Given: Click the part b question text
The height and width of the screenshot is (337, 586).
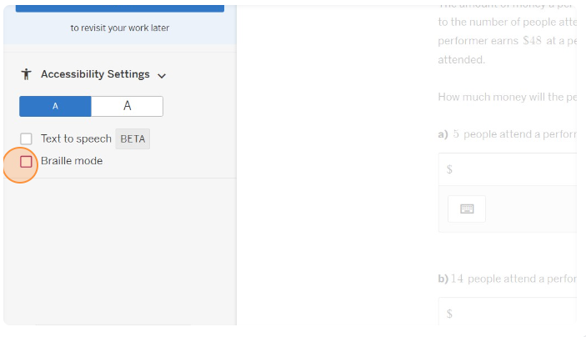Looking at the screenshot, I should click(x=513, y=279).
